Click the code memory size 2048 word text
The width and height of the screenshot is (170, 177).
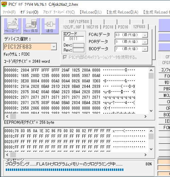coord(27,61)
